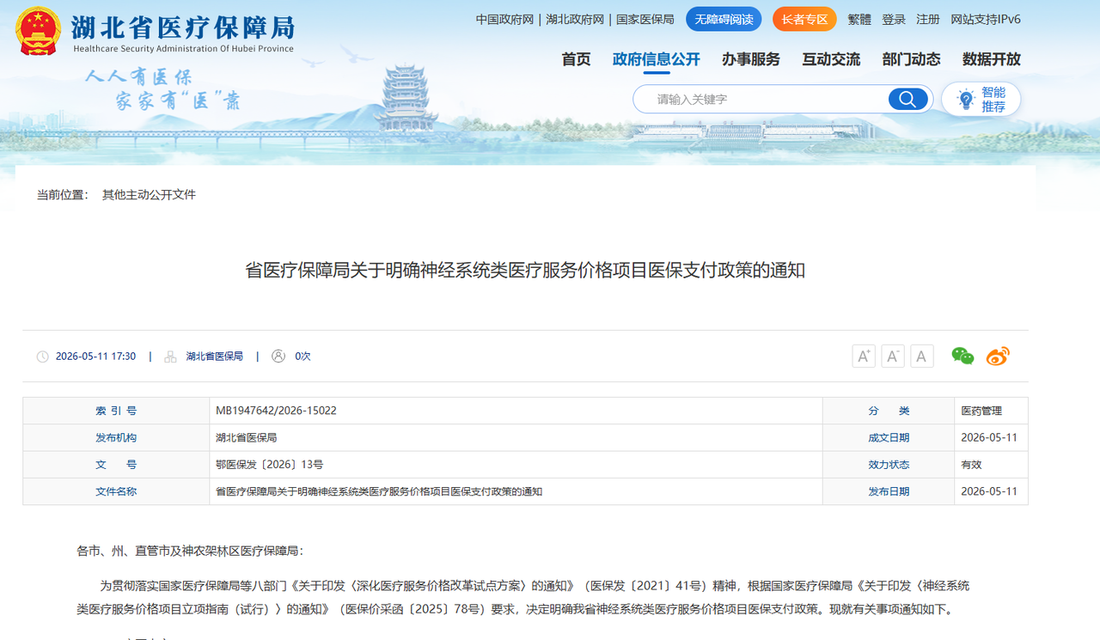Decrease font size with A- icon
This screenshot has width=1100, height=640.
tap(893, 356)
